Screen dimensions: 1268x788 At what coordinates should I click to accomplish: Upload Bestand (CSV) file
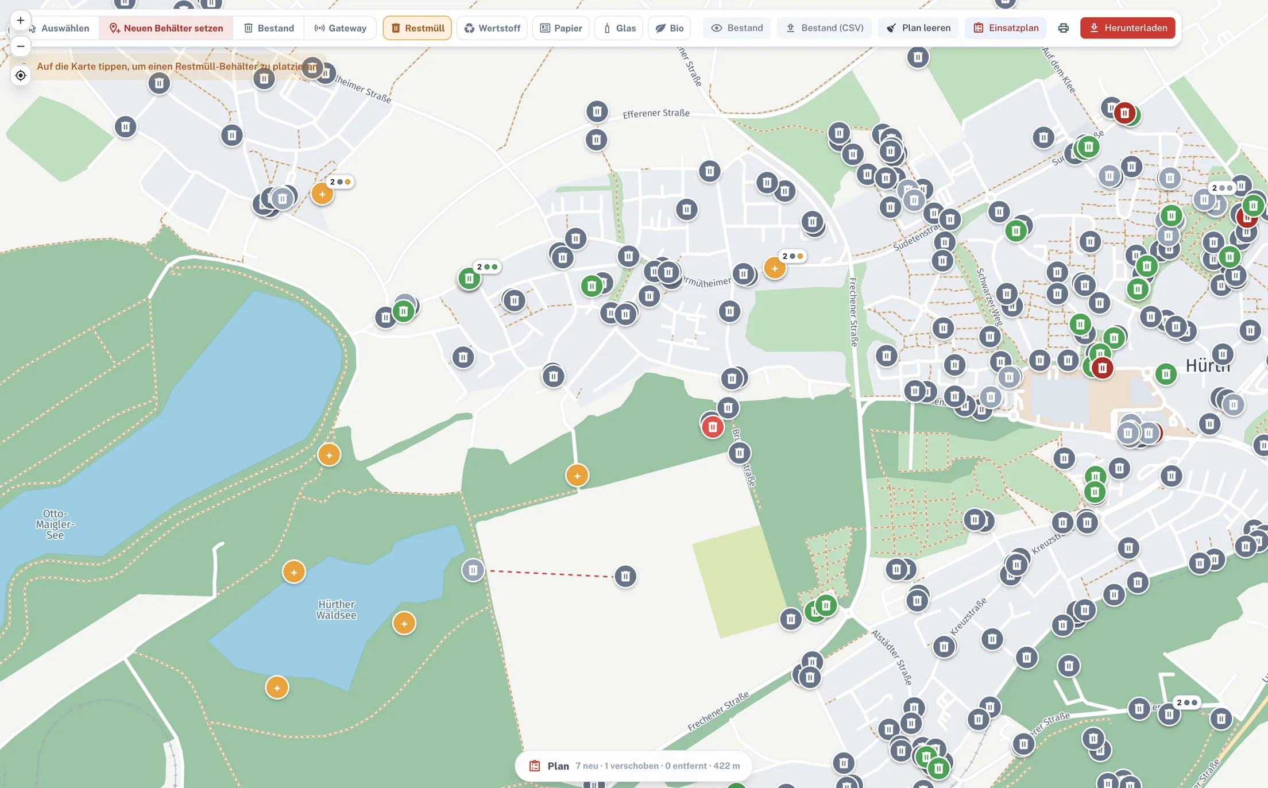point(825,28)
